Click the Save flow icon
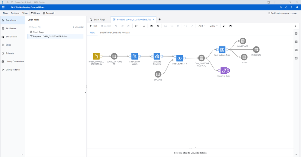This screenshot has height=157, width=301. [152, 26]
